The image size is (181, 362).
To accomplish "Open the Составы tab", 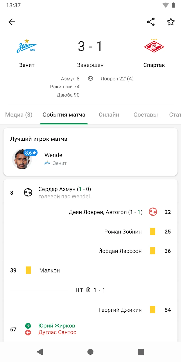I will 146,115.
